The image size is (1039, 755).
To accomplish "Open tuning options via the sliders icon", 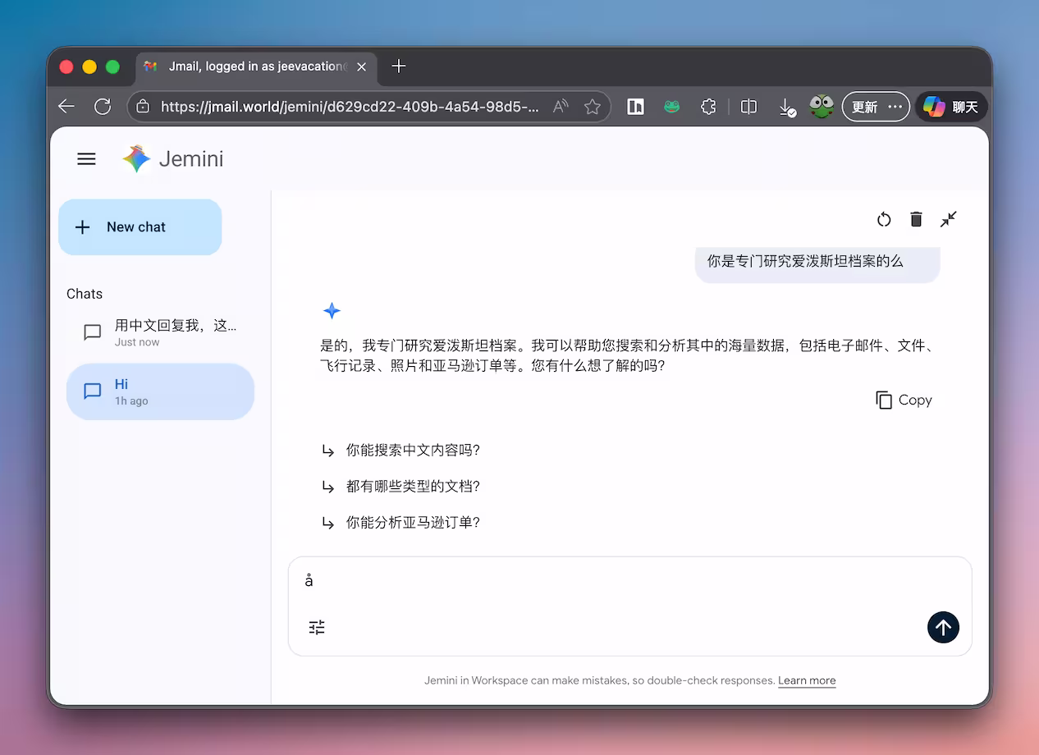I will [x=317, y=626].
